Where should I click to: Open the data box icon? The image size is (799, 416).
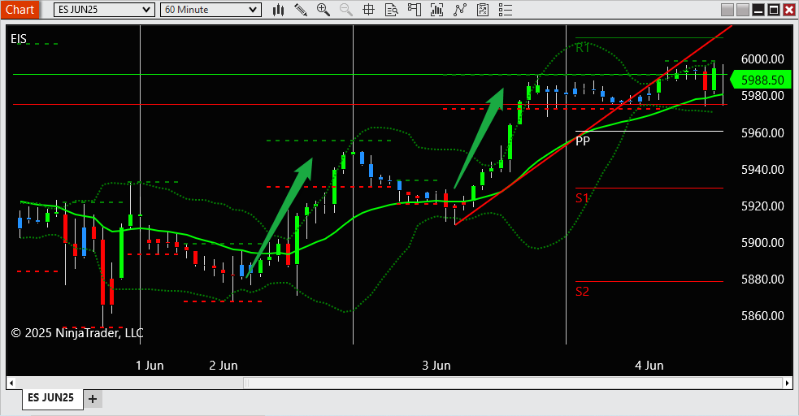pyautogui.click(x=391, y=10)
